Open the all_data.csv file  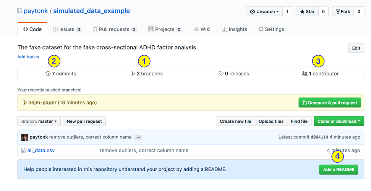(x=41, y=150)
